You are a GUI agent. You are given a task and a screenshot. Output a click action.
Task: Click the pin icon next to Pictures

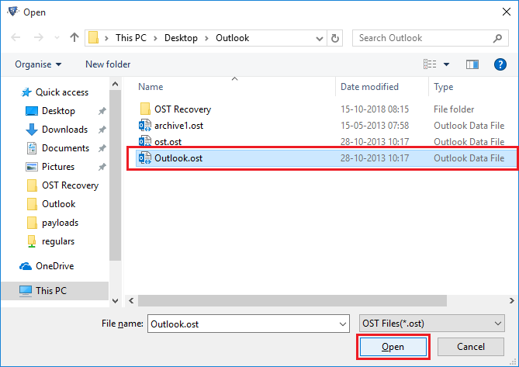tap(102, 167)
